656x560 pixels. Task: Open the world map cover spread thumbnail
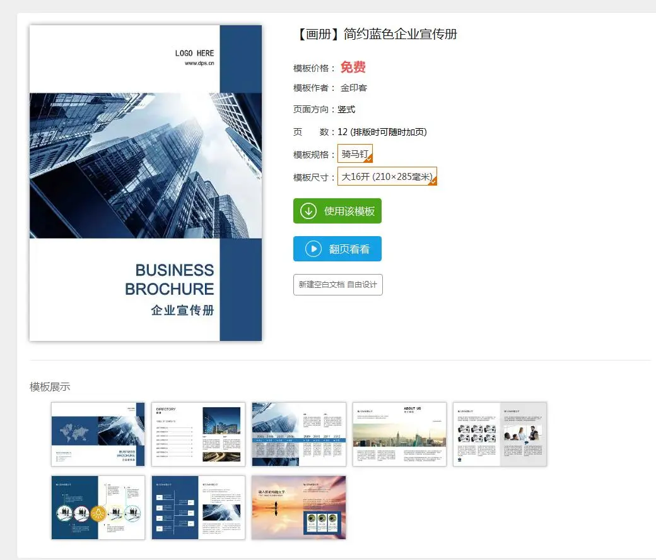[x=98, y=434]
